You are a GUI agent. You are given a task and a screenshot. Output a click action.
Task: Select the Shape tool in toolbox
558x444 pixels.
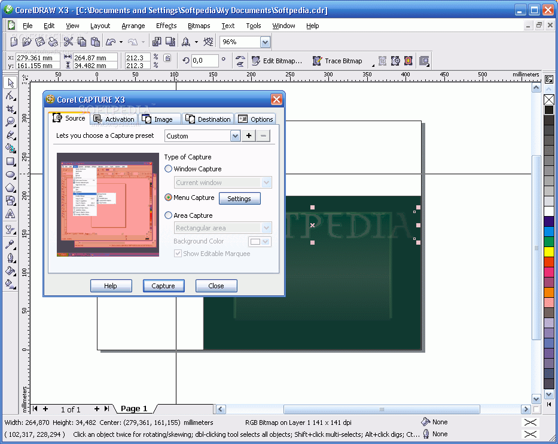click(x=10, y=96)
